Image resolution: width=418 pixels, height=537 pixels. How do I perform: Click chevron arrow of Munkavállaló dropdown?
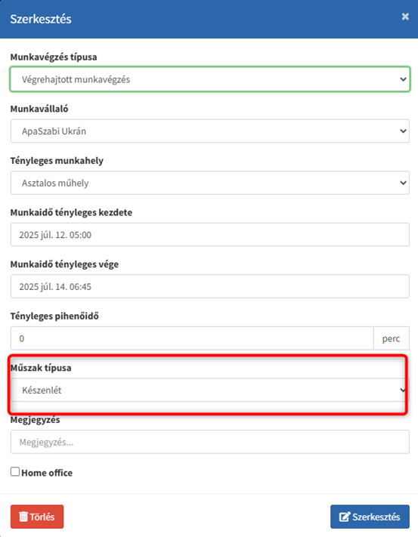(403, 131)
